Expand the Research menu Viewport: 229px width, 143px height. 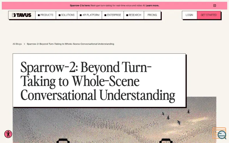pyautogui.click(x=134, y=15)
